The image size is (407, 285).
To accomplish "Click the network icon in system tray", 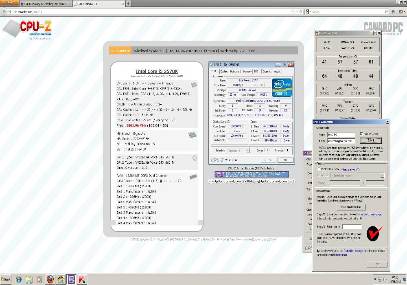I will [379, 279].
